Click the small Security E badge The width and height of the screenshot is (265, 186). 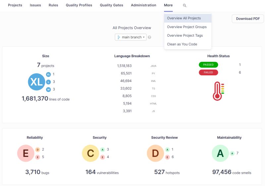(102, 157)
